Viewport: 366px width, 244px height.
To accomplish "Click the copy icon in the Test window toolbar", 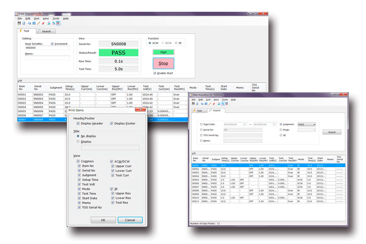I will (x=29, y=23).
